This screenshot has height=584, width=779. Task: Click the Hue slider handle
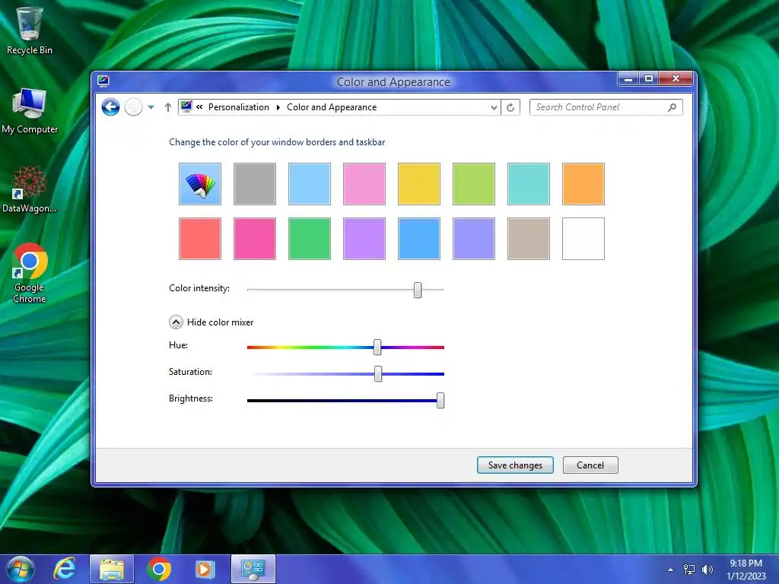(377, 347)
